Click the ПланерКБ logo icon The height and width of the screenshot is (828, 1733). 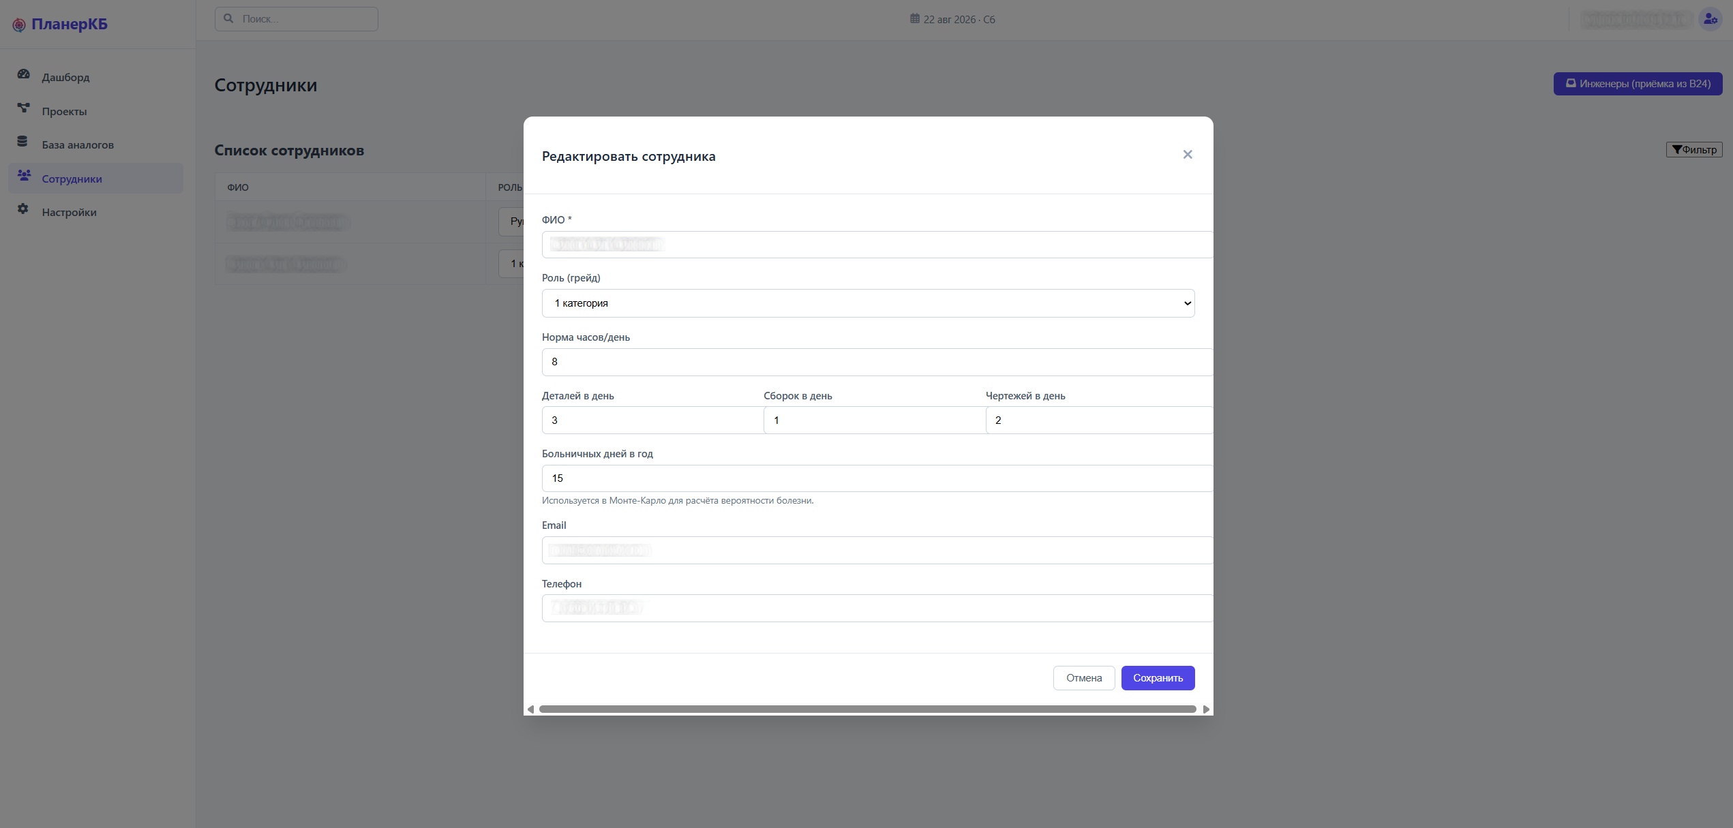pyautogui.click(x=19, y=25)
